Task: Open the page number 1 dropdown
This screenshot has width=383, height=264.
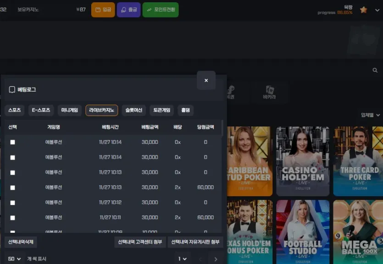Action: pyautogui.click(x=183, y=259)
